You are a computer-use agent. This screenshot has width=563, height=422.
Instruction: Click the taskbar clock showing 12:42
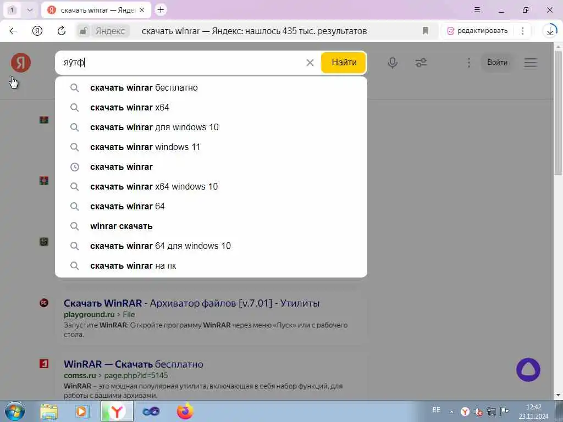533,412
